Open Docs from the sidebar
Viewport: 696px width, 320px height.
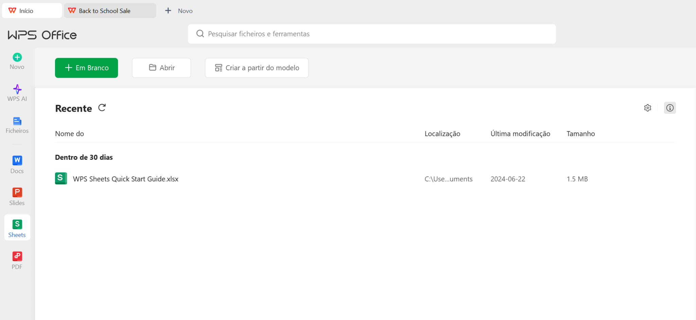[x=17, y=165]
